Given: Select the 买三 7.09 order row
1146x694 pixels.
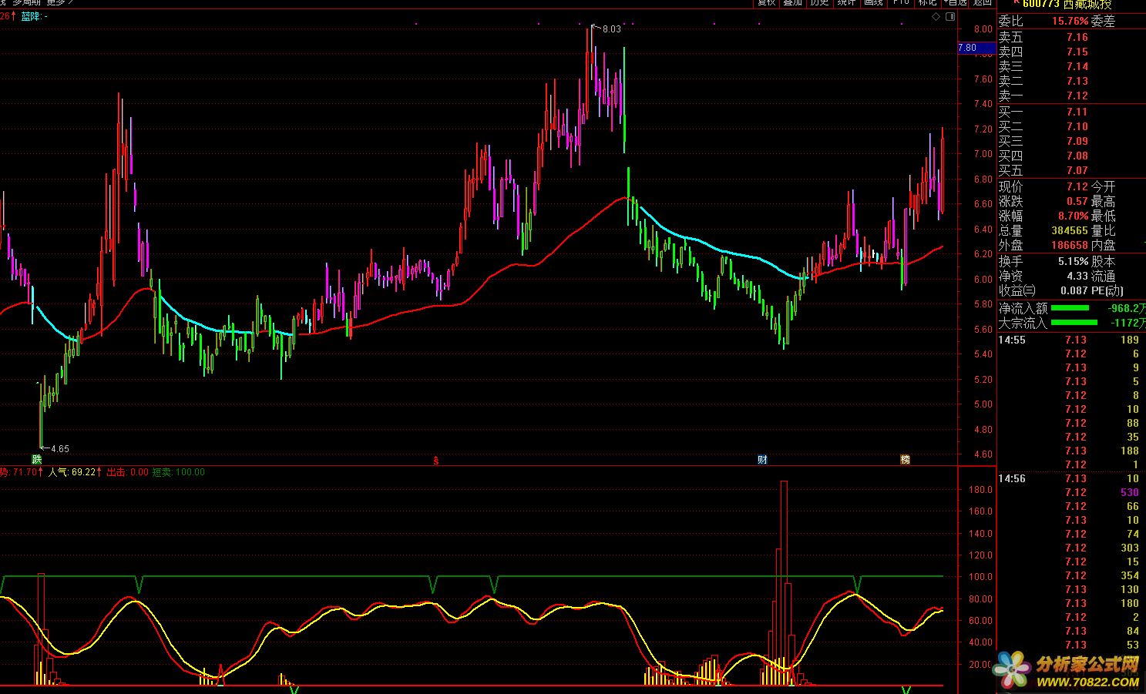Looking at the screenshot, I should point(1071,141).
